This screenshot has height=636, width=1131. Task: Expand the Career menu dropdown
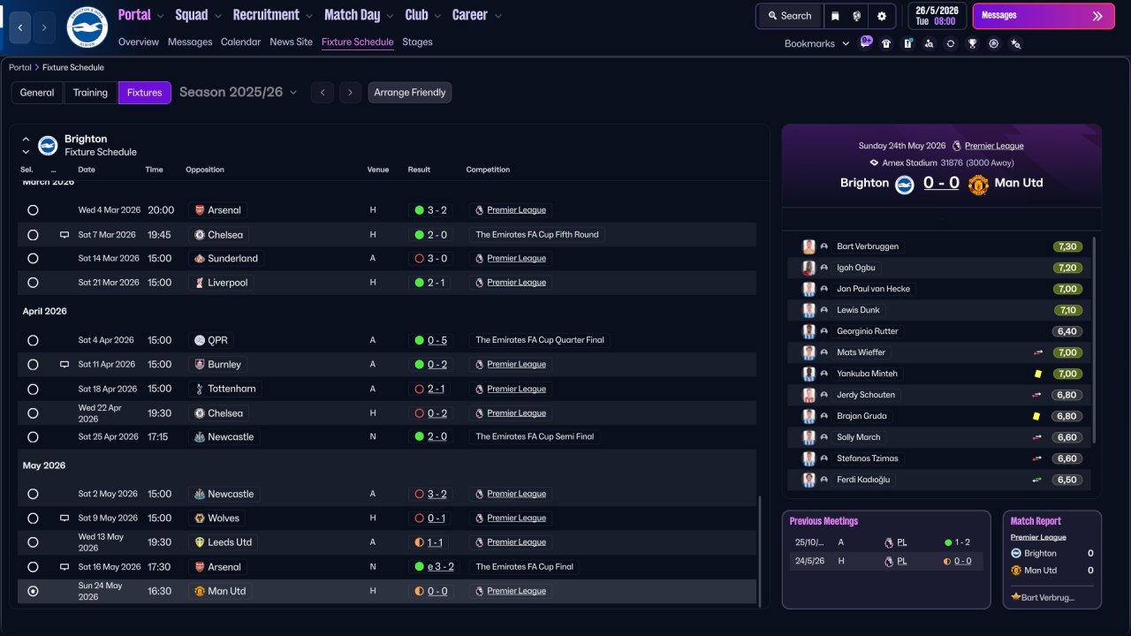tap(498, 16)
